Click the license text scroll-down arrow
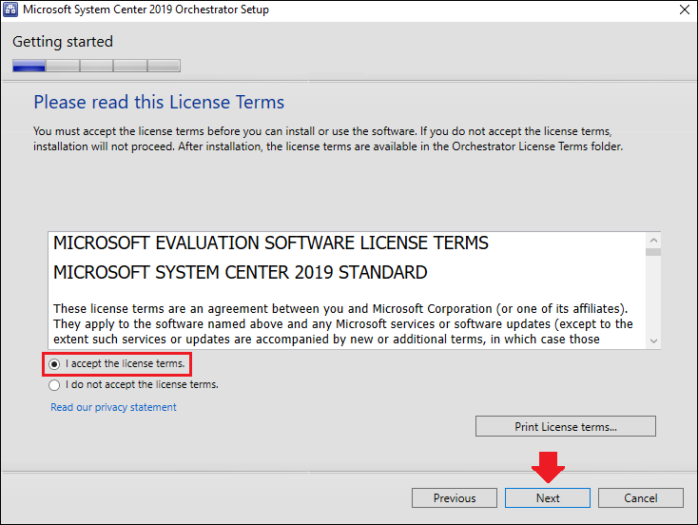Viewport: 698px width, 525px height. tap(653, 341)
